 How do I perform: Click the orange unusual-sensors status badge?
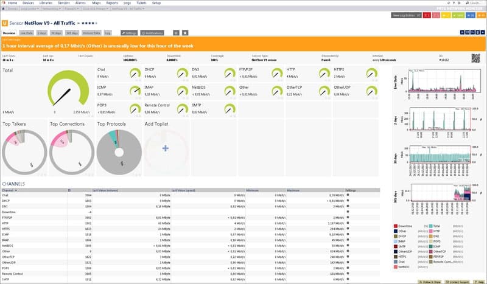[x=481, y=15]
